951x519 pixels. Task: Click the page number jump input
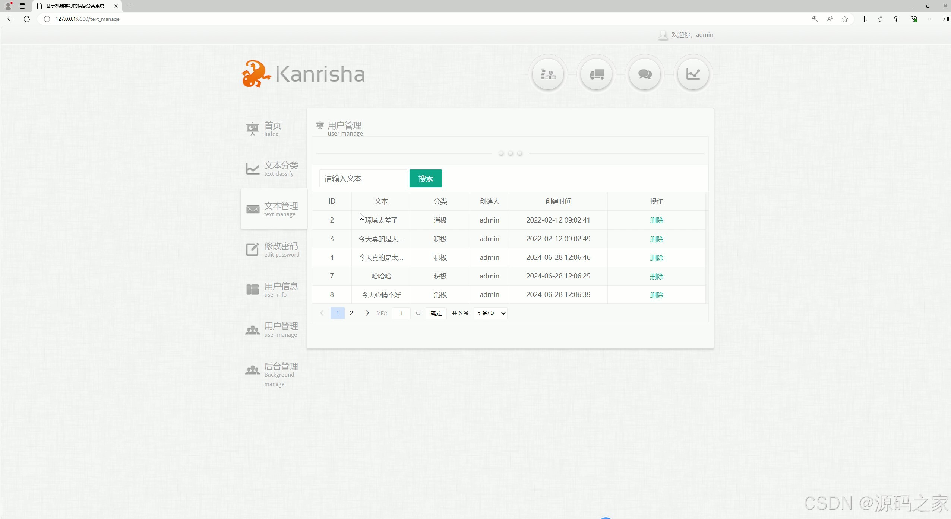tap(401, 313)
